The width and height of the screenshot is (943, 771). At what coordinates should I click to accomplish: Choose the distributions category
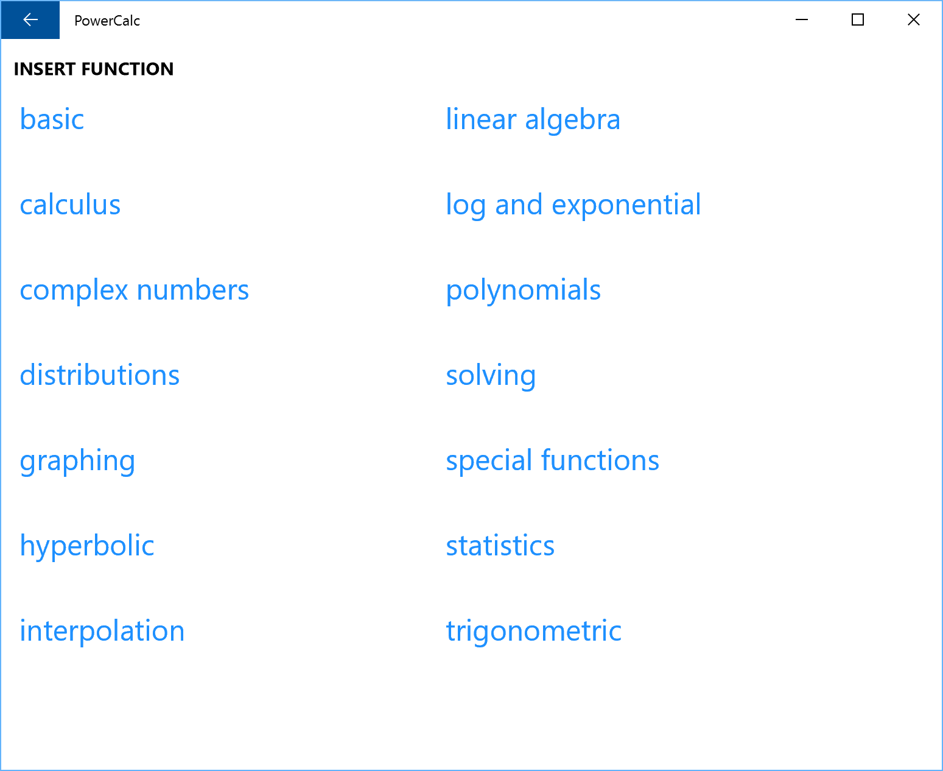(x=99, y=375)
